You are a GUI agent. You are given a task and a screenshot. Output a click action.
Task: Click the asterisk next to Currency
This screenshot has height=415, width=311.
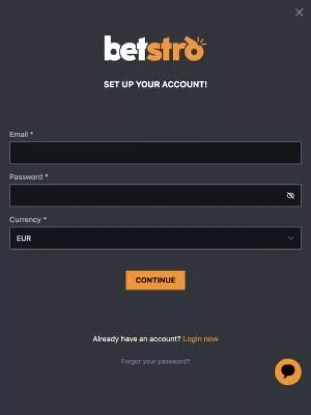click(45, 218)
